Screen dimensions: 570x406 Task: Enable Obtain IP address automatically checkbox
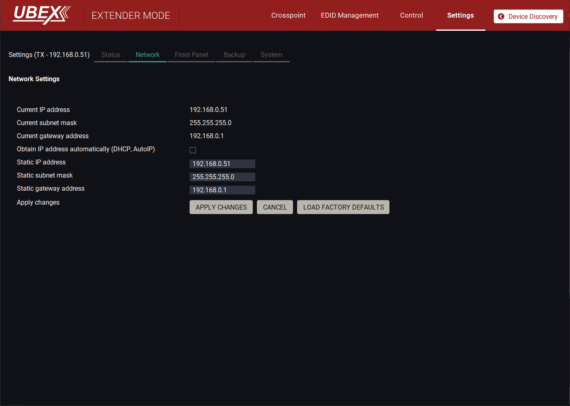(x=193, y=150)
